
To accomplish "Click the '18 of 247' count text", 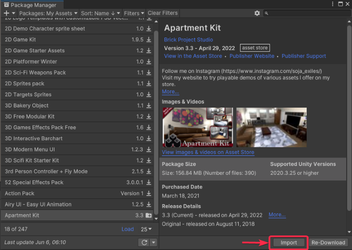I will pyautogui.click(x=16, y=229).
